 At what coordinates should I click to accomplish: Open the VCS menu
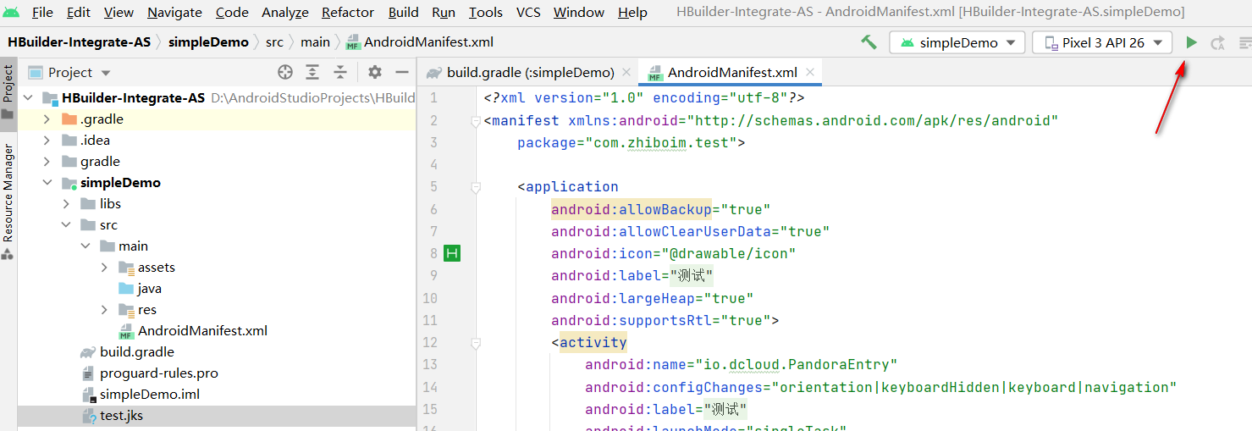pos(528,12)
